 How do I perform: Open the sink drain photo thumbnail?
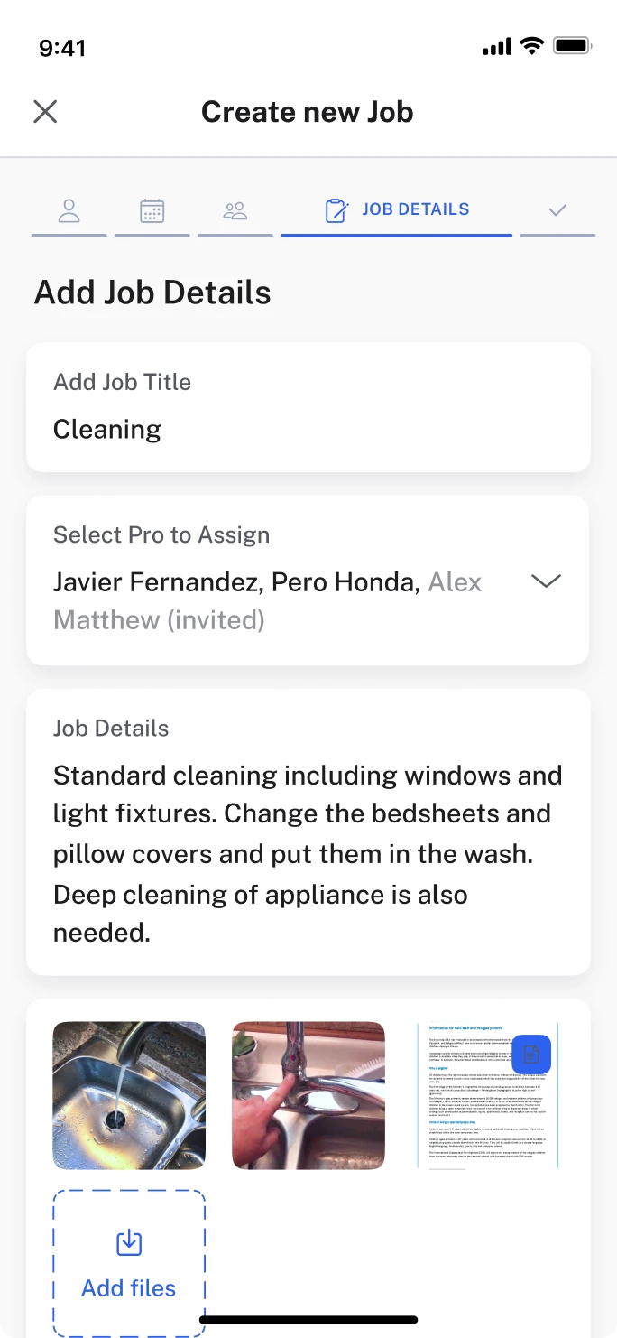pyautogui.click(x=128, y=1095)
